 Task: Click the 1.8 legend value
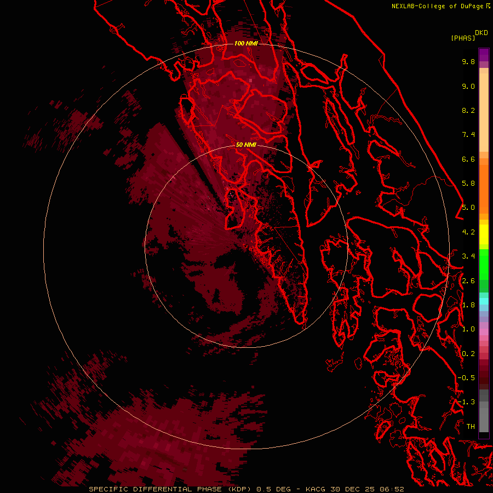[468, 305]
